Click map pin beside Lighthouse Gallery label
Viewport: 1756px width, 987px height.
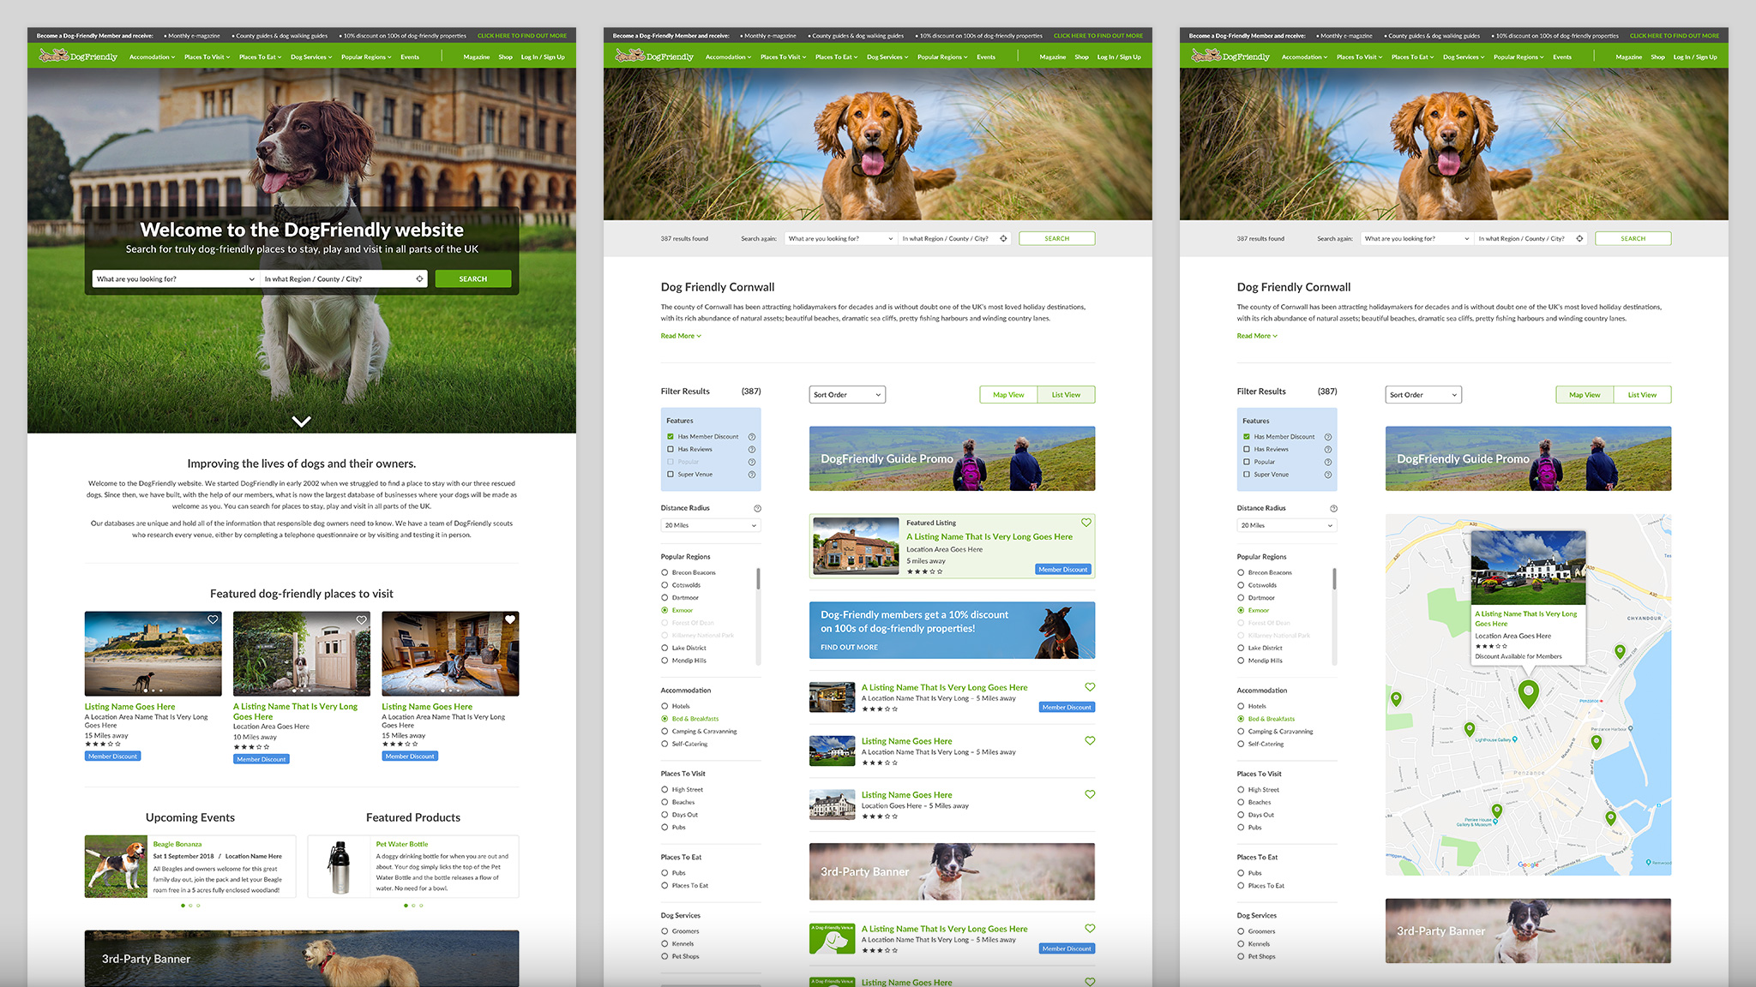coord(1470,729)
